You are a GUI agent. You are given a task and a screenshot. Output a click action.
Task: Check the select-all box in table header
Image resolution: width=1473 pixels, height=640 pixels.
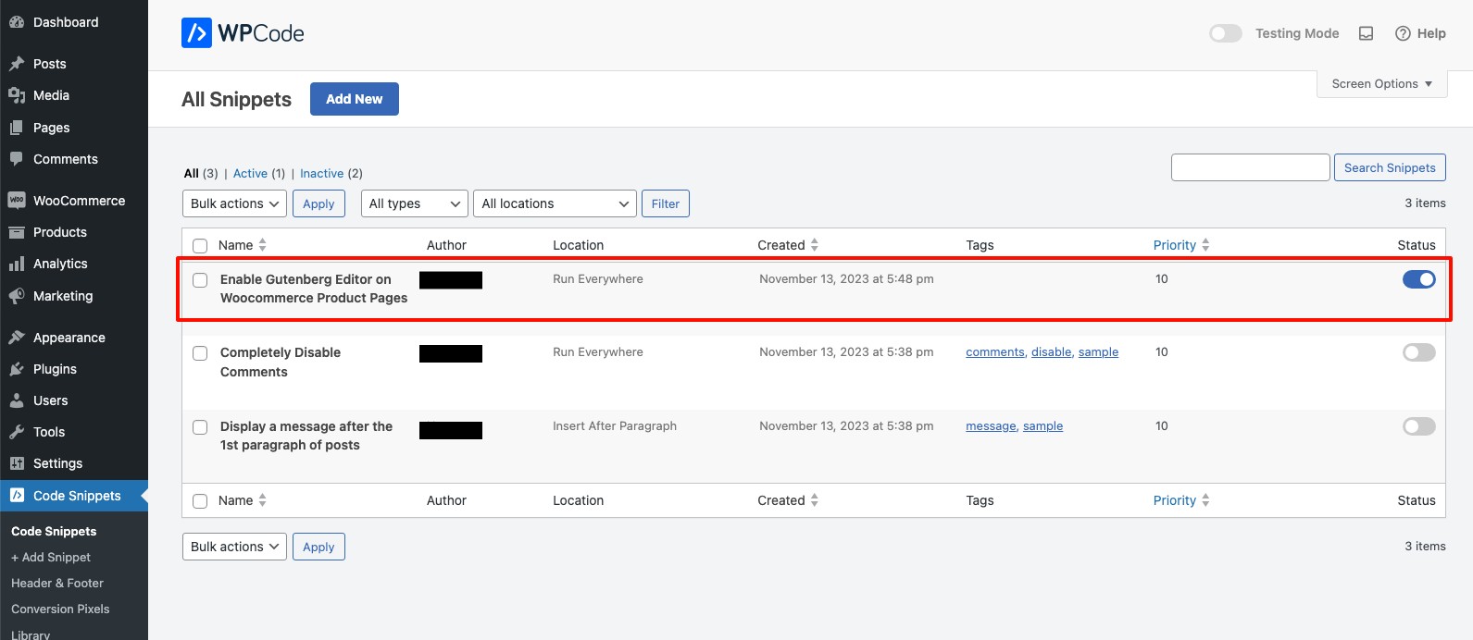[200, 246]
